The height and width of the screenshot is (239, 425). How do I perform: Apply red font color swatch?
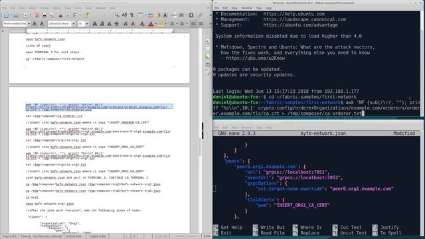coord(151,24)
